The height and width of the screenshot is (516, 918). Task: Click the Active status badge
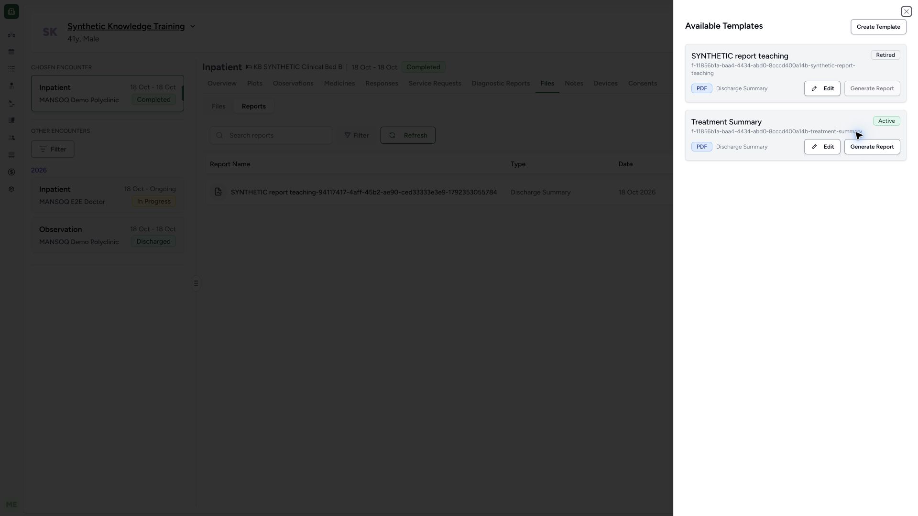click(x=886, y=121)
